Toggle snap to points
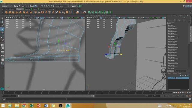Screen dimensions: 192x108 pos(47,6)
